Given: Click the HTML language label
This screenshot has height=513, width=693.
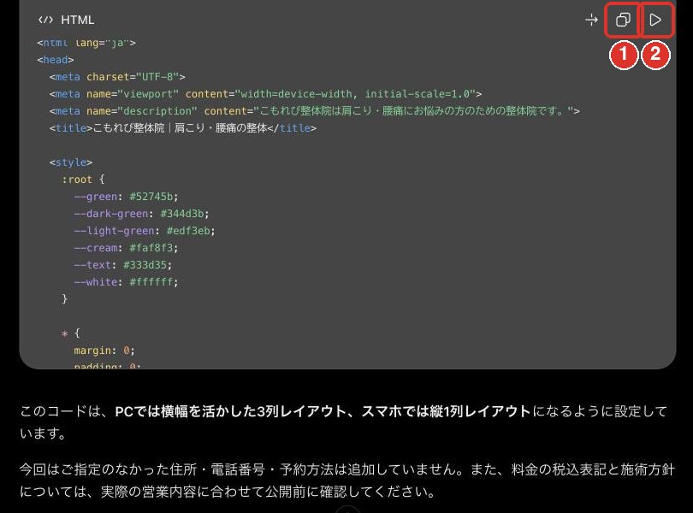Looking at the screenshot, I should tap(77, 20).
